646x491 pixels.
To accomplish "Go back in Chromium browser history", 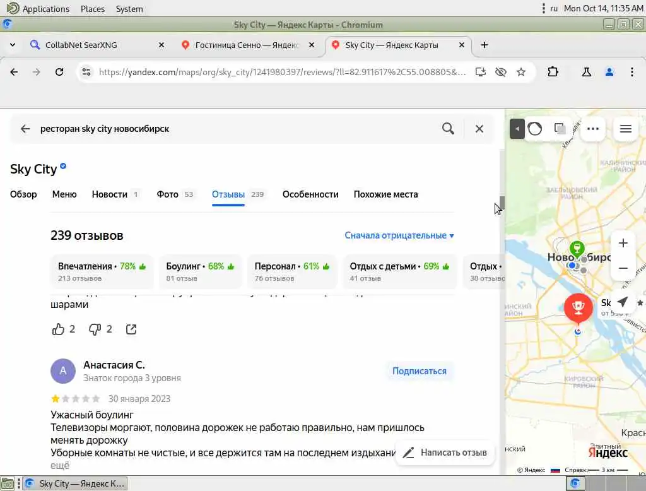I will pos(14,72).
